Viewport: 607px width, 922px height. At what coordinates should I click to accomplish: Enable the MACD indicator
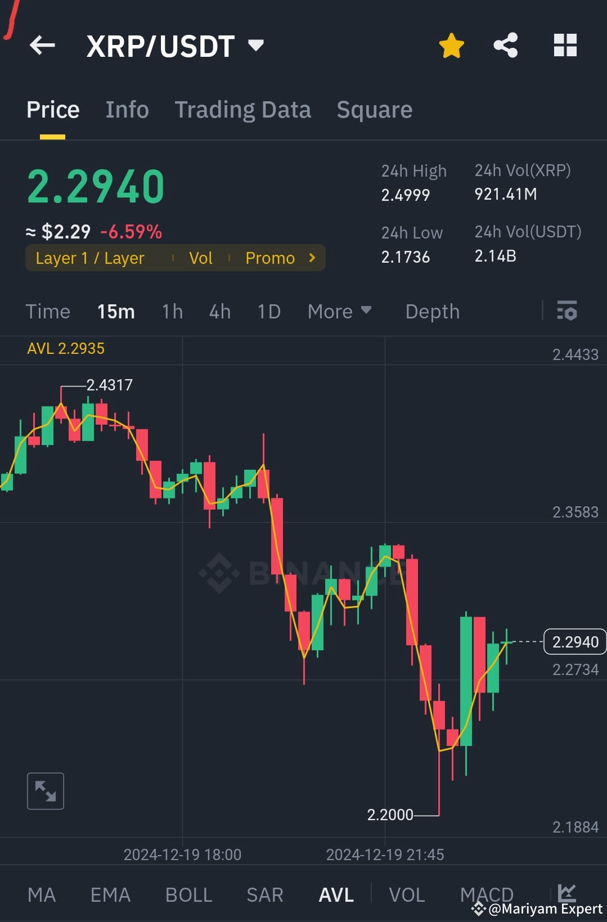487,894
